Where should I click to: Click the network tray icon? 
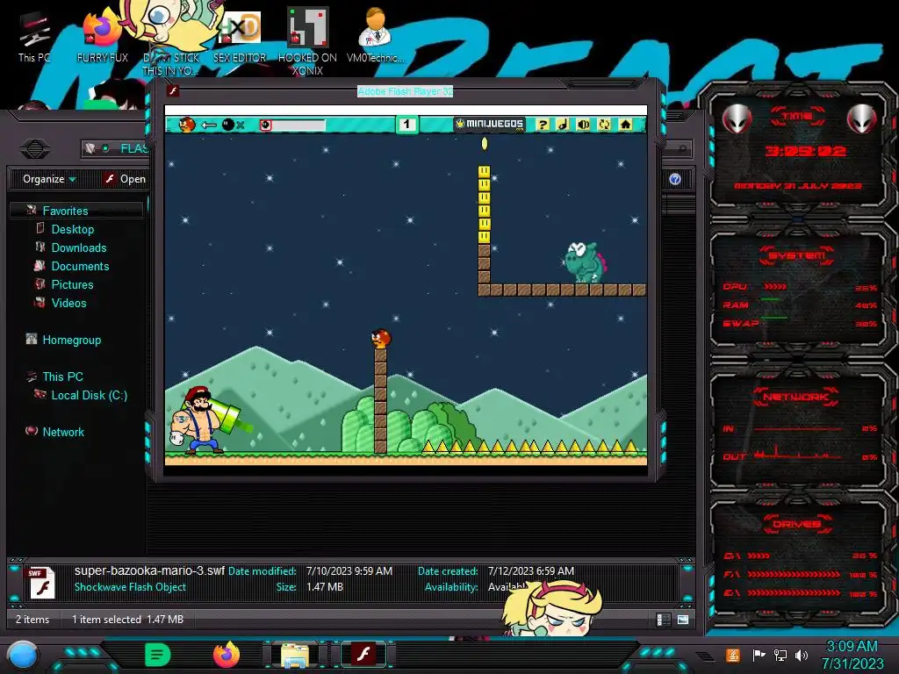[x=780, y=655]
